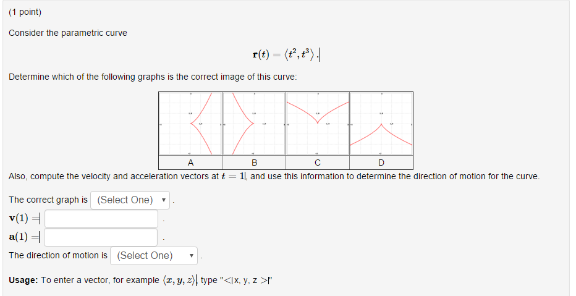Click the letter C caption under the graphs
The height and width of the screenshot is (296, 576).
click(318, 163)
